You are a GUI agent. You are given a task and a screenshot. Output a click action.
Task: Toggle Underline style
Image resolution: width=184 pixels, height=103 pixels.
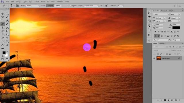pos(175,32)
